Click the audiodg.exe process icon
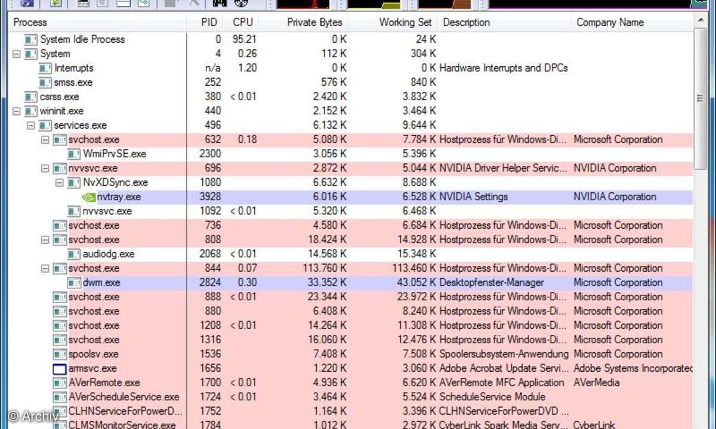 click(x=74, y=254)
